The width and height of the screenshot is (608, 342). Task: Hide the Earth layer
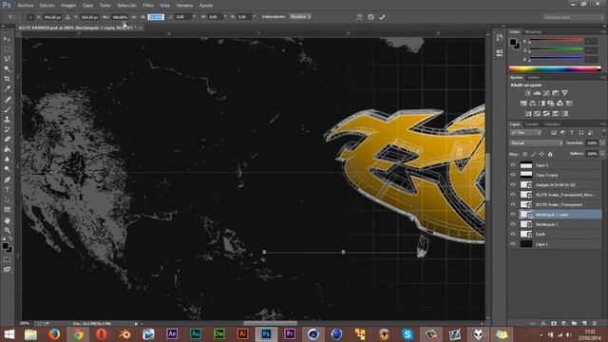pyautogui.click(x=513, y=235)
